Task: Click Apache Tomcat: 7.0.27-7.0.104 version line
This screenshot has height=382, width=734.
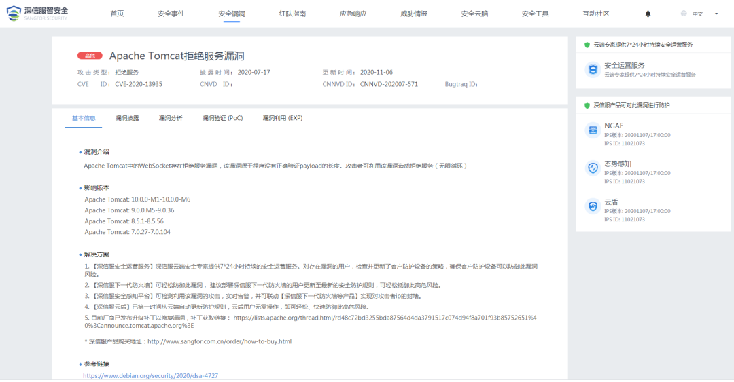Action: [x=127, y=232]
